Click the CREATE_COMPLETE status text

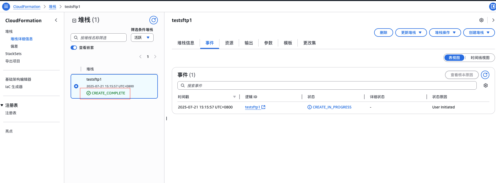point(108,93)
